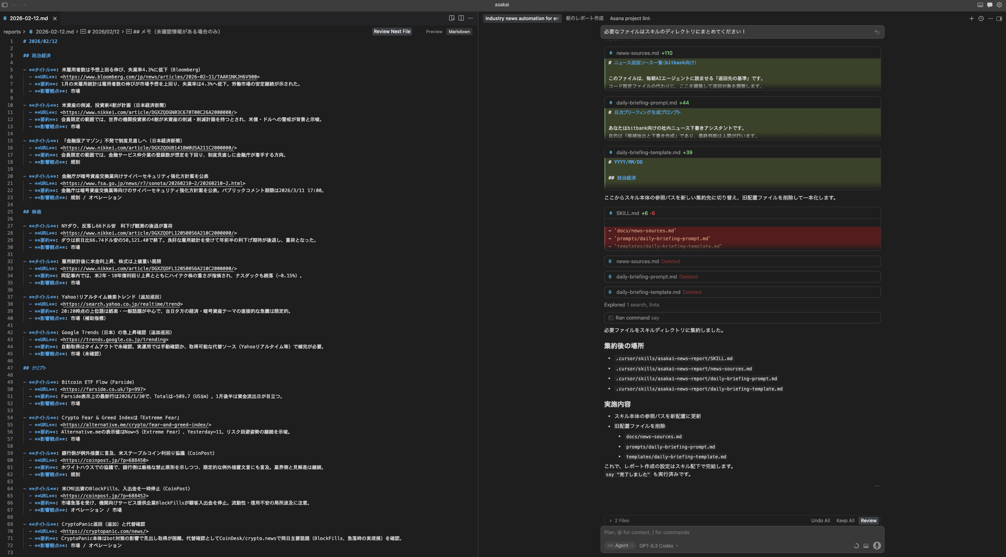The height and width of the screenshot is (557, 1006).
Task: Switch editor to Markdown mode
Action: point(459,32)
